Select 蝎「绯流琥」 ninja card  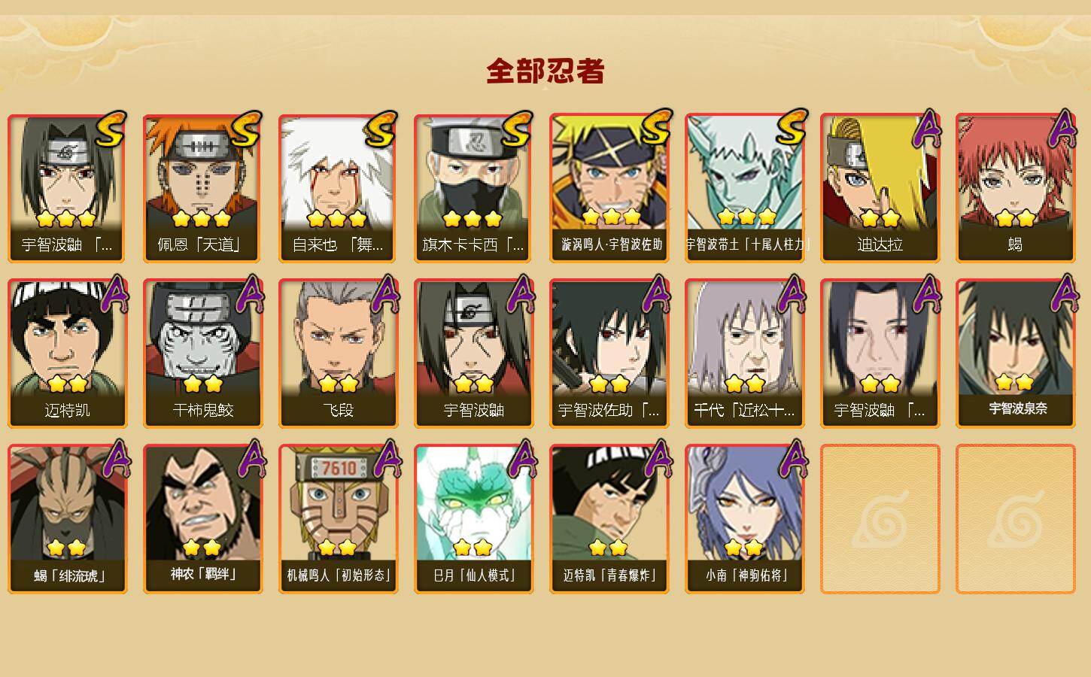[x=67, y=519]
